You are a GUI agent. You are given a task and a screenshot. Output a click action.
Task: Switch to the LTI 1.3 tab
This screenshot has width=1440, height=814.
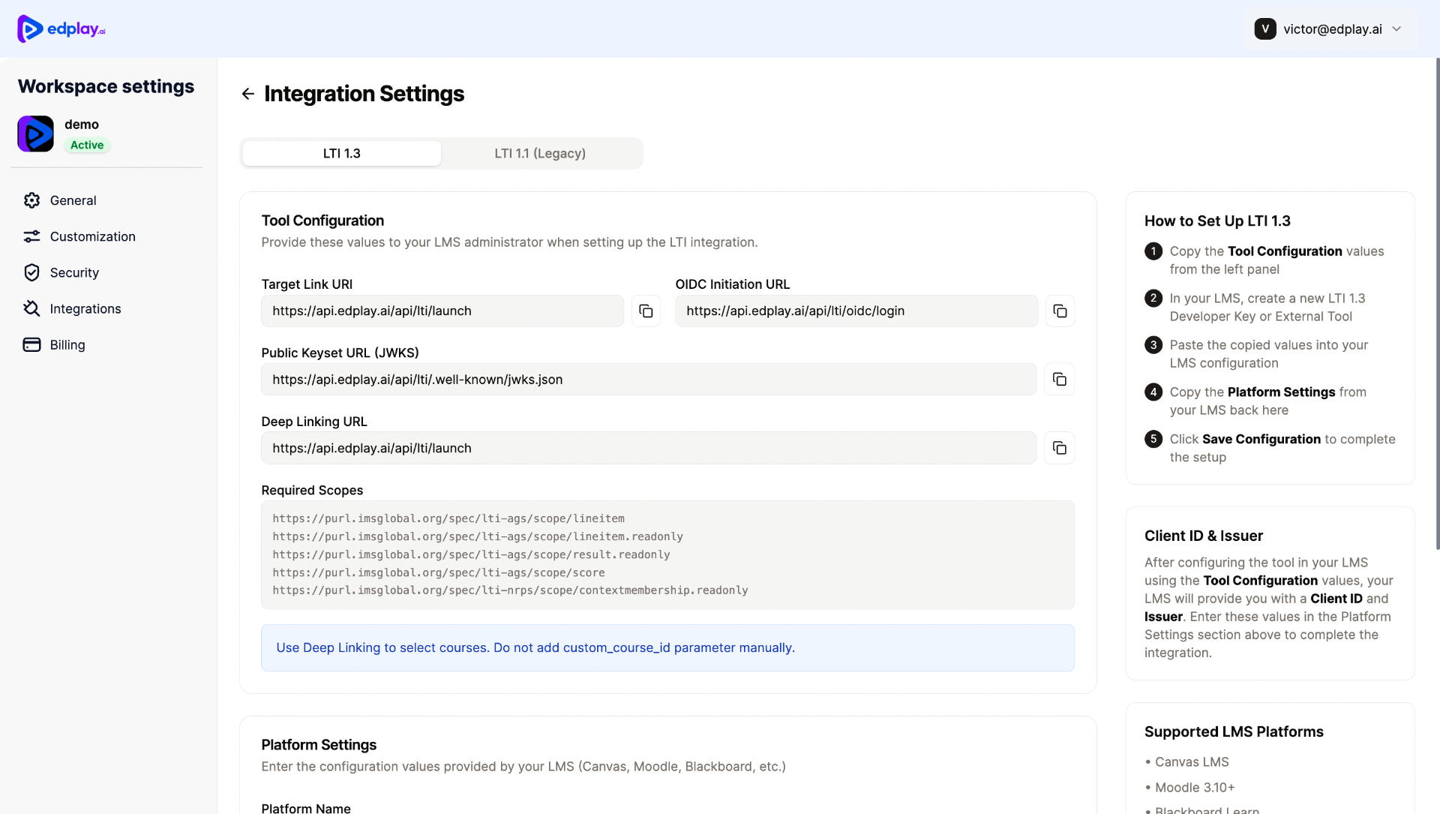(x=341, y=153)
